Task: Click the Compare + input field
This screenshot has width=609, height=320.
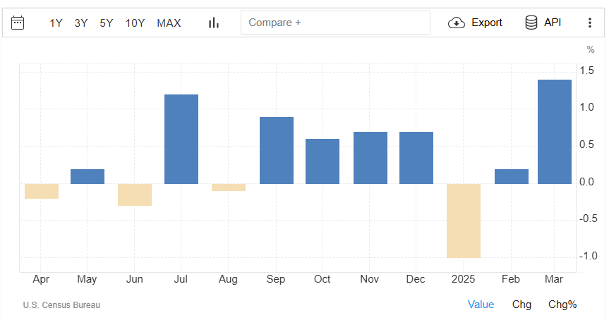Action: click(335, 23)
